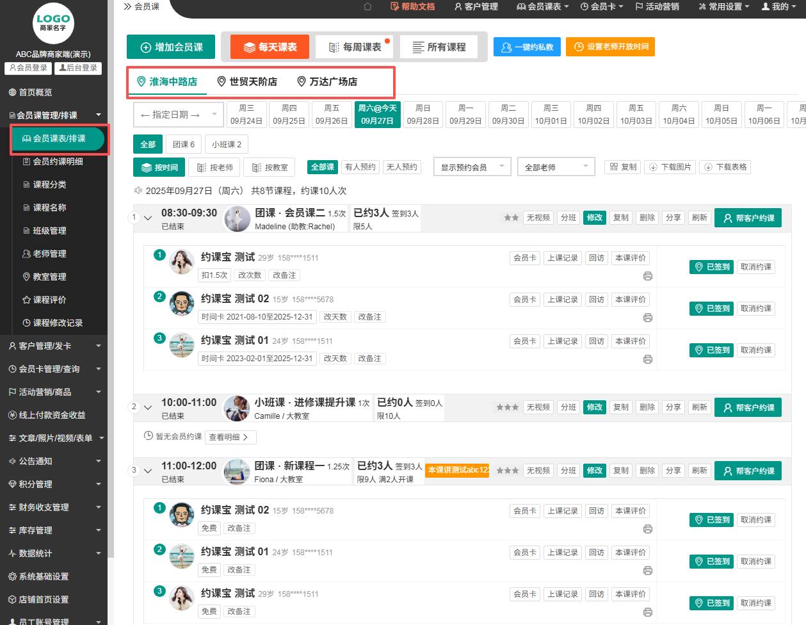Viewport: 806px width, 625px height.
Task: Click the star rating on 08:30 class
Action: [x=511, y=218]
